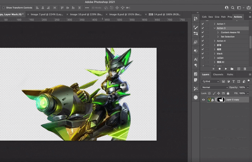Switch to Image 10.psd document tab
The height and width of the screenshot is (162, 252).
click(86, 14)
